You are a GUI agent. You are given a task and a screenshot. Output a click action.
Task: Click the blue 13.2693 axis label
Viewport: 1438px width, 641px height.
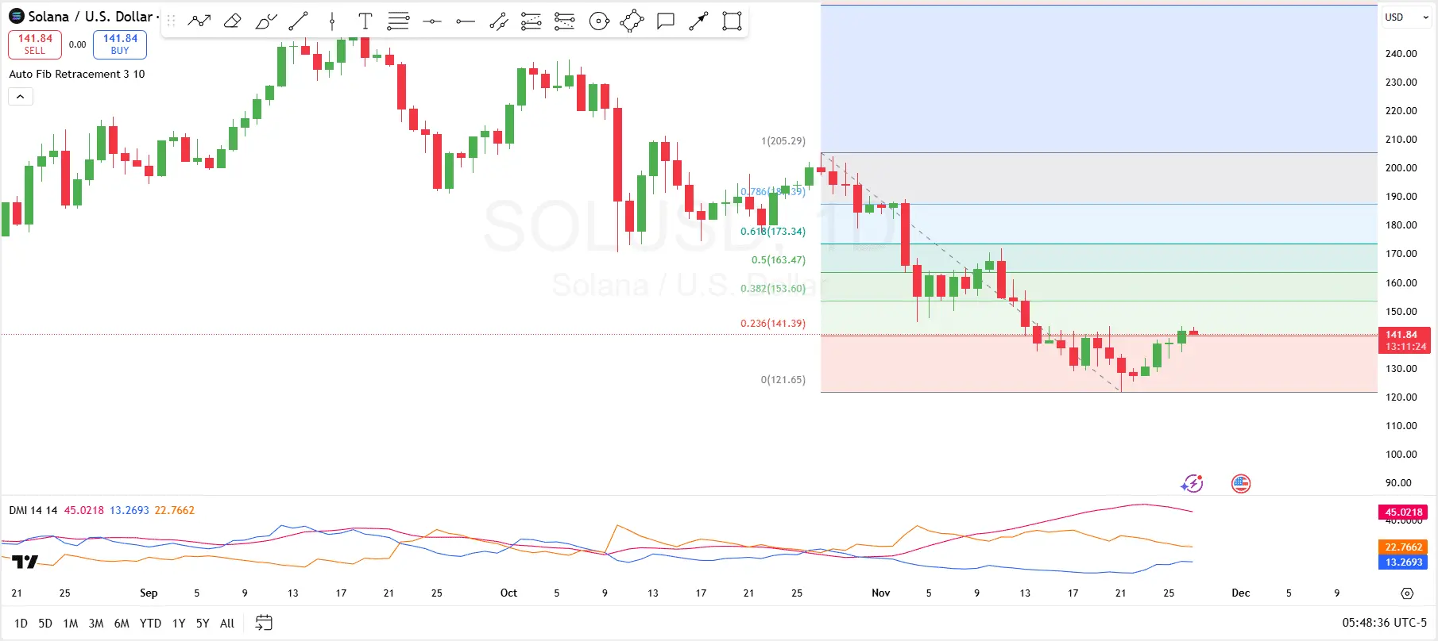click(x=1404, y=562)
